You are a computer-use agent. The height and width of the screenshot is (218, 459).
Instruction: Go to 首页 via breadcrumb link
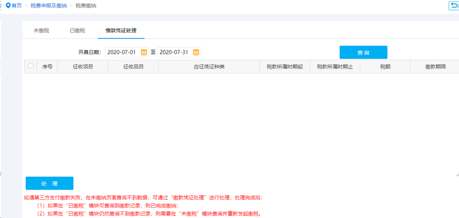click(x=17, y=6)
